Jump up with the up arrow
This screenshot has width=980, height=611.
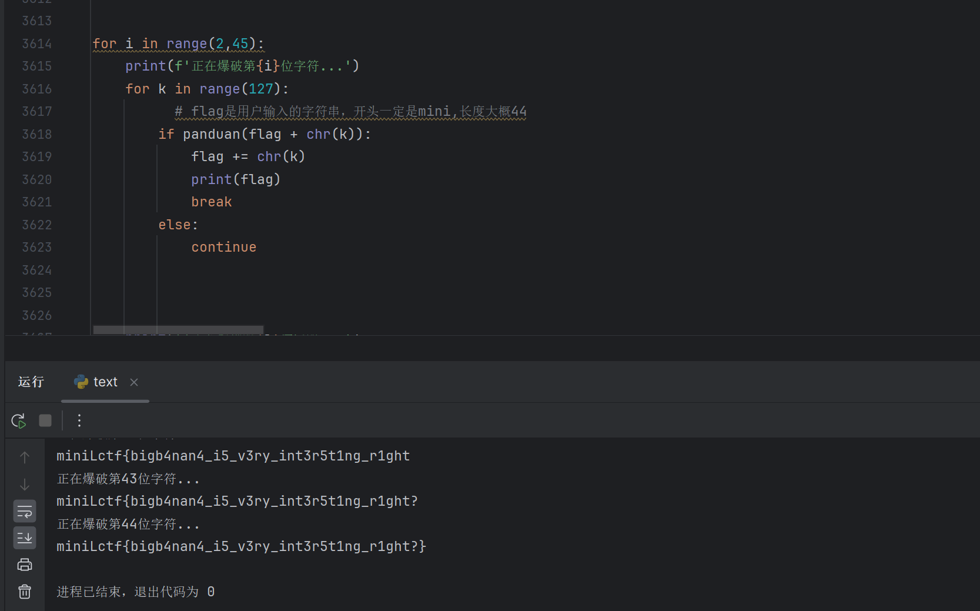[x=25, y=458]
